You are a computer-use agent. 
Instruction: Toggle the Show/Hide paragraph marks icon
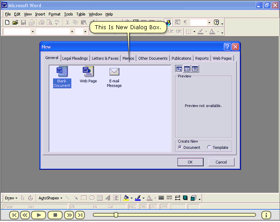coord(186,23)
